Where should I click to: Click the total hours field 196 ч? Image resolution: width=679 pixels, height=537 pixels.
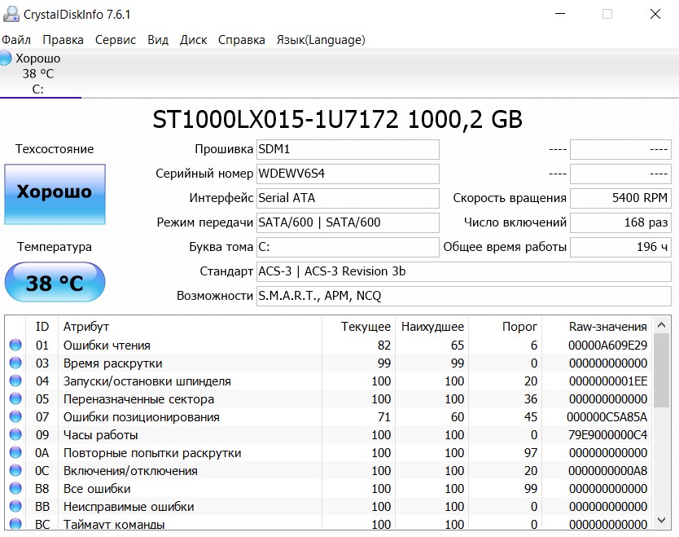pos(620,247)
